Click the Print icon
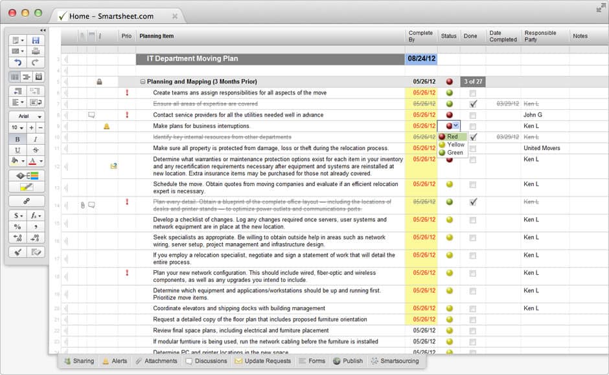Viewport: 609px width, 375px height. pyautogui.click(x=36, y=51)
